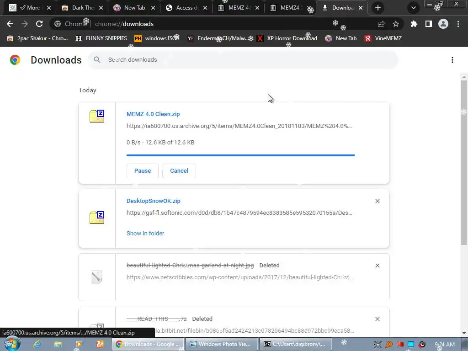
Task: Click the system tray clock 9:24 AM
Action: click(x=445, y=345)
